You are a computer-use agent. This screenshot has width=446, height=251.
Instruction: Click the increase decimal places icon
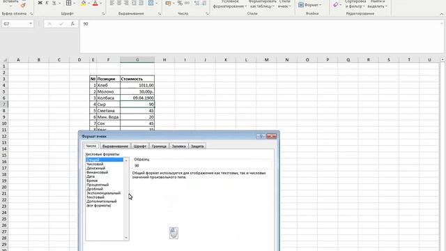(197, 3)
